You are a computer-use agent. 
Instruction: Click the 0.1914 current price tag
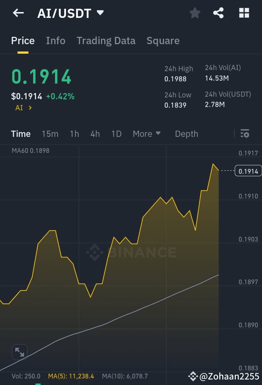(x=248, y=170)
